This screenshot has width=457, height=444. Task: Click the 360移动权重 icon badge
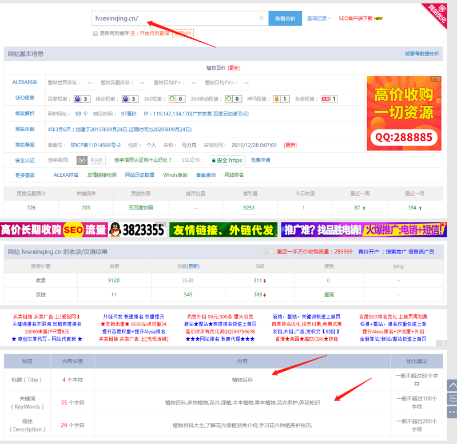(234, 99)
